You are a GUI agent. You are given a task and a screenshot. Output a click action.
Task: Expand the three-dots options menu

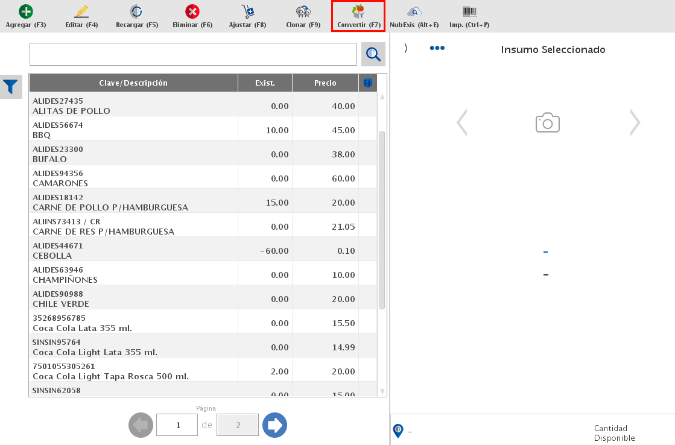(x=437, y=48)
